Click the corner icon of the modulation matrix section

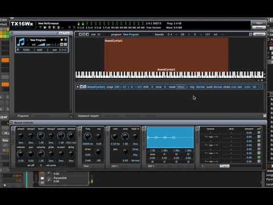tap(197, 129)
